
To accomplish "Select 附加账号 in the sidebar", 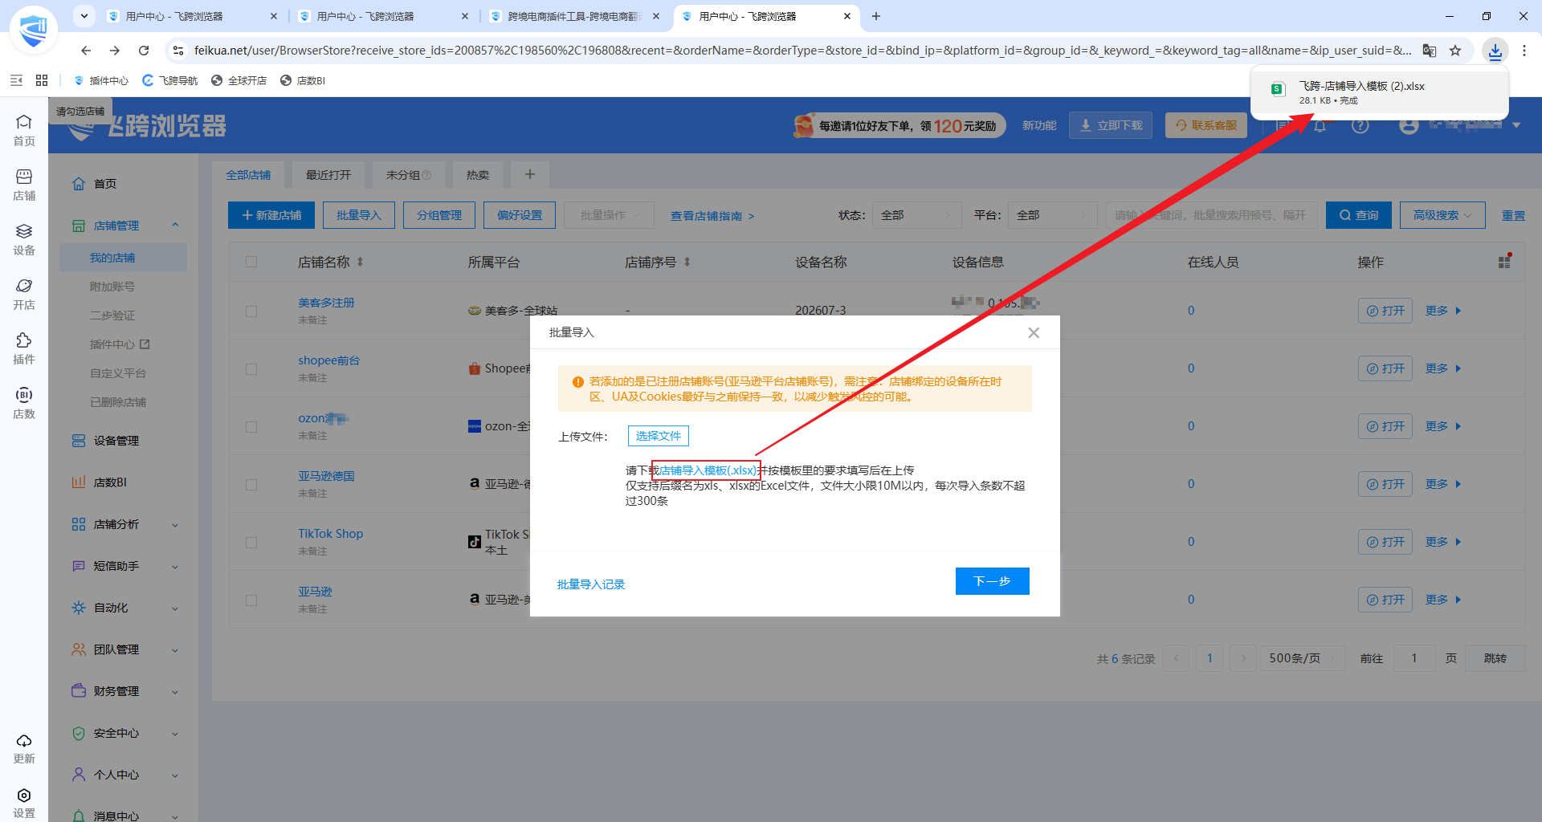I will pyautogui.click(x=112, y=287).
